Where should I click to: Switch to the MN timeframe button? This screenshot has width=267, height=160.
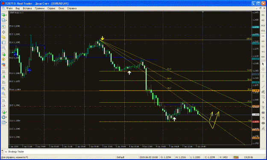(x=263, y=57)
